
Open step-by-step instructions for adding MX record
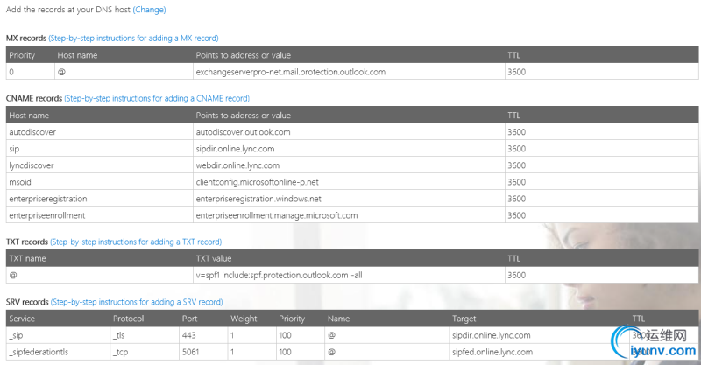134,38
